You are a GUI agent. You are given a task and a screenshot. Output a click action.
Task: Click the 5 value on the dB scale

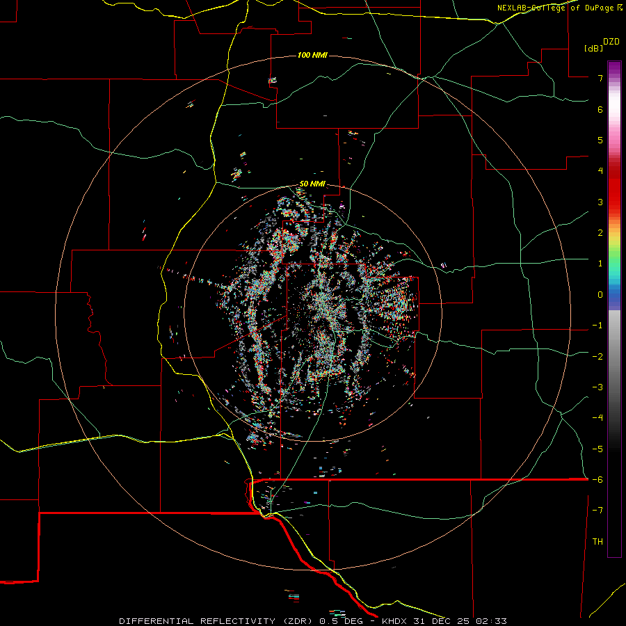(600, 140)
